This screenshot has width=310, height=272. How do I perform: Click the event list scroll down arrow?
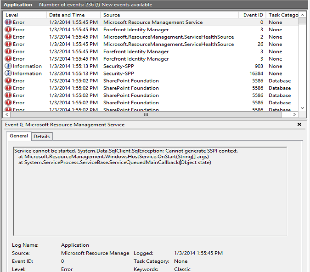click(x=302, y=108)
